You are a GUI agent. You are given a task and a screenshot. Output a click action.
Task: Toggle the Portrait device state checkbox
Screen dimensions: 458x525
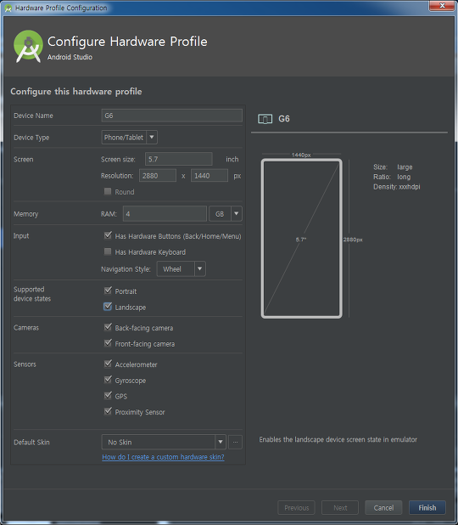[x=108, y=291]
